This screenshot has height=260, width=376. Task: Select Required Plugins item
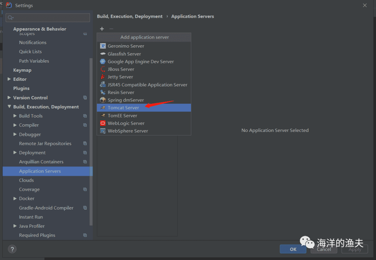tap(37, 235)
